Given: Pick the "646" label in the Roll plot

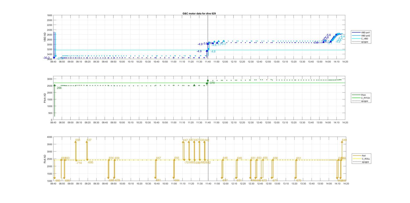Looking at the screenshot, I should click(x=225, y=158).
